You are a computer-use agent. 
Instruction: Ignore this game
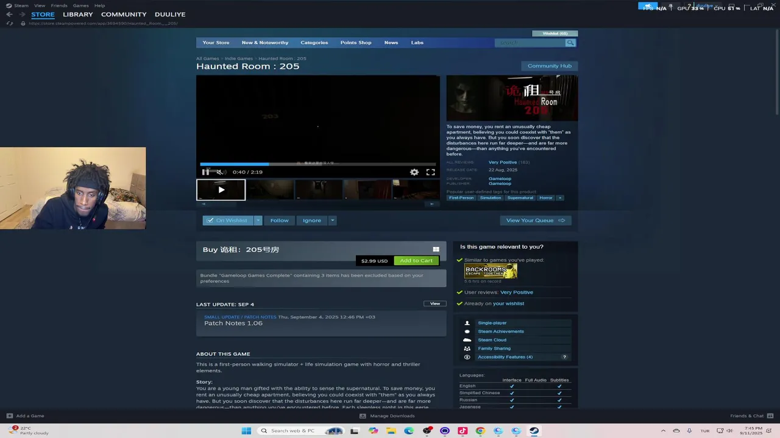click(312, 220)
